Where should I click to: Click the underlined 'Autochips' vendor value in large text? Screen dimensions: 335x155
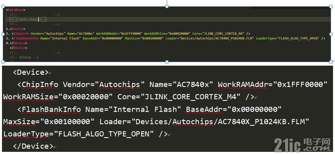click(x=119, y=85)
